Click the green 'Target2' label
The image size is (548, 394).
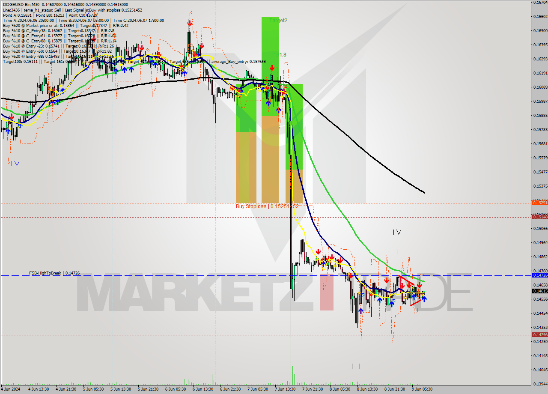click(x=278, y=20)
